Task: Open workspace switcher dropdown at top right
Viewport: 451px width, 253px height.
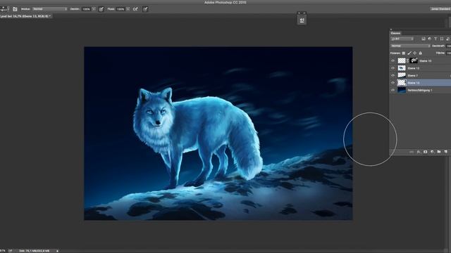Action: (440, 9)
